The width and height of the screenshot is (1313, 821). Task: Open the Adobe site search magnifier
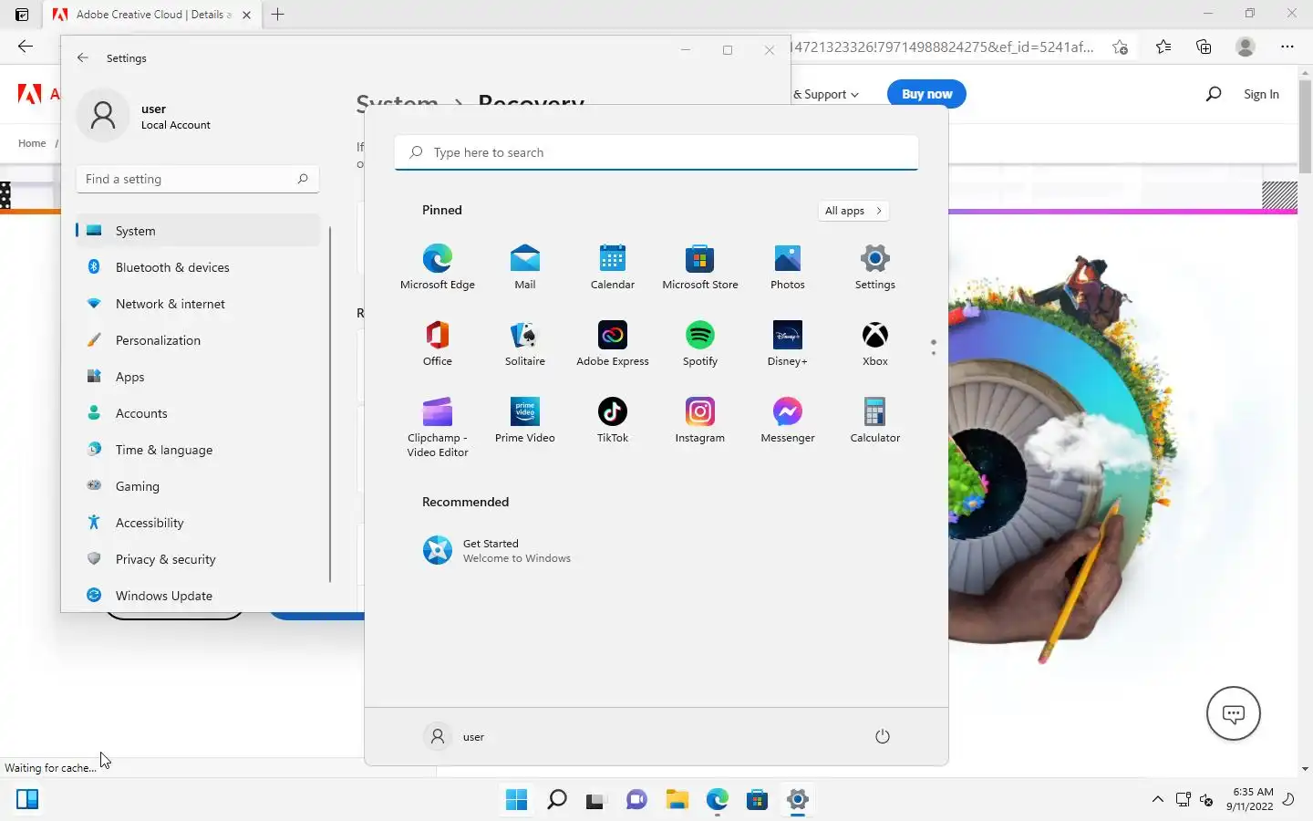coord(1213,94)
